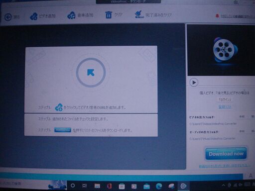Click the volume icon in system tray
Image resolution: width=255 pixels, height=191 pixels.
(x=241, y=185)
